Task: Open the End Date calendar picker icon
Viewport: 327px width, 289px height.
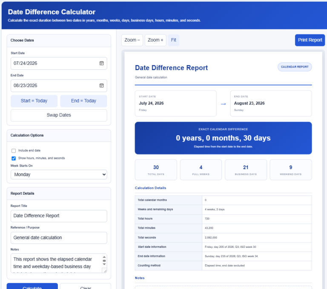Action: click(102, 85)
